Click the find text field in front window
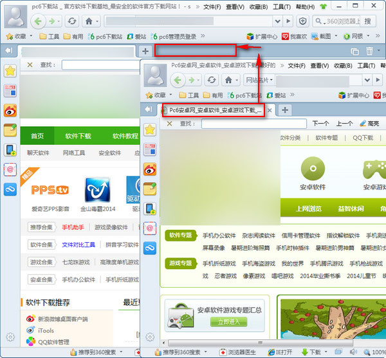The image size is (386, 358). click(254, 124)
